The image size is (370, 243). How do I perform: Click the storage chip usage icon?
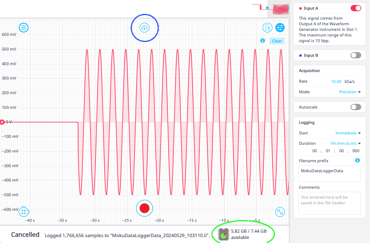(x=224, y=234)
